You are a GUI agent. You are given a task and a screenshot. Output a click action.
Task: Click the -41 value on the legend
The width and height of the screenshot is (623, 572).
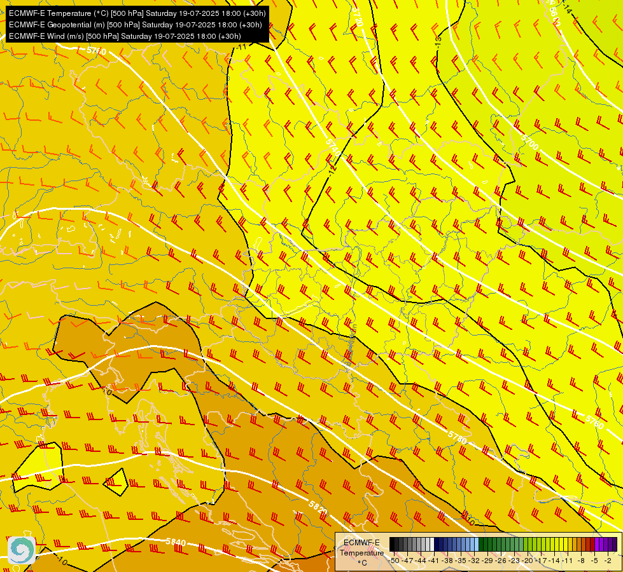pyautogui.click(x=433, y=561)
